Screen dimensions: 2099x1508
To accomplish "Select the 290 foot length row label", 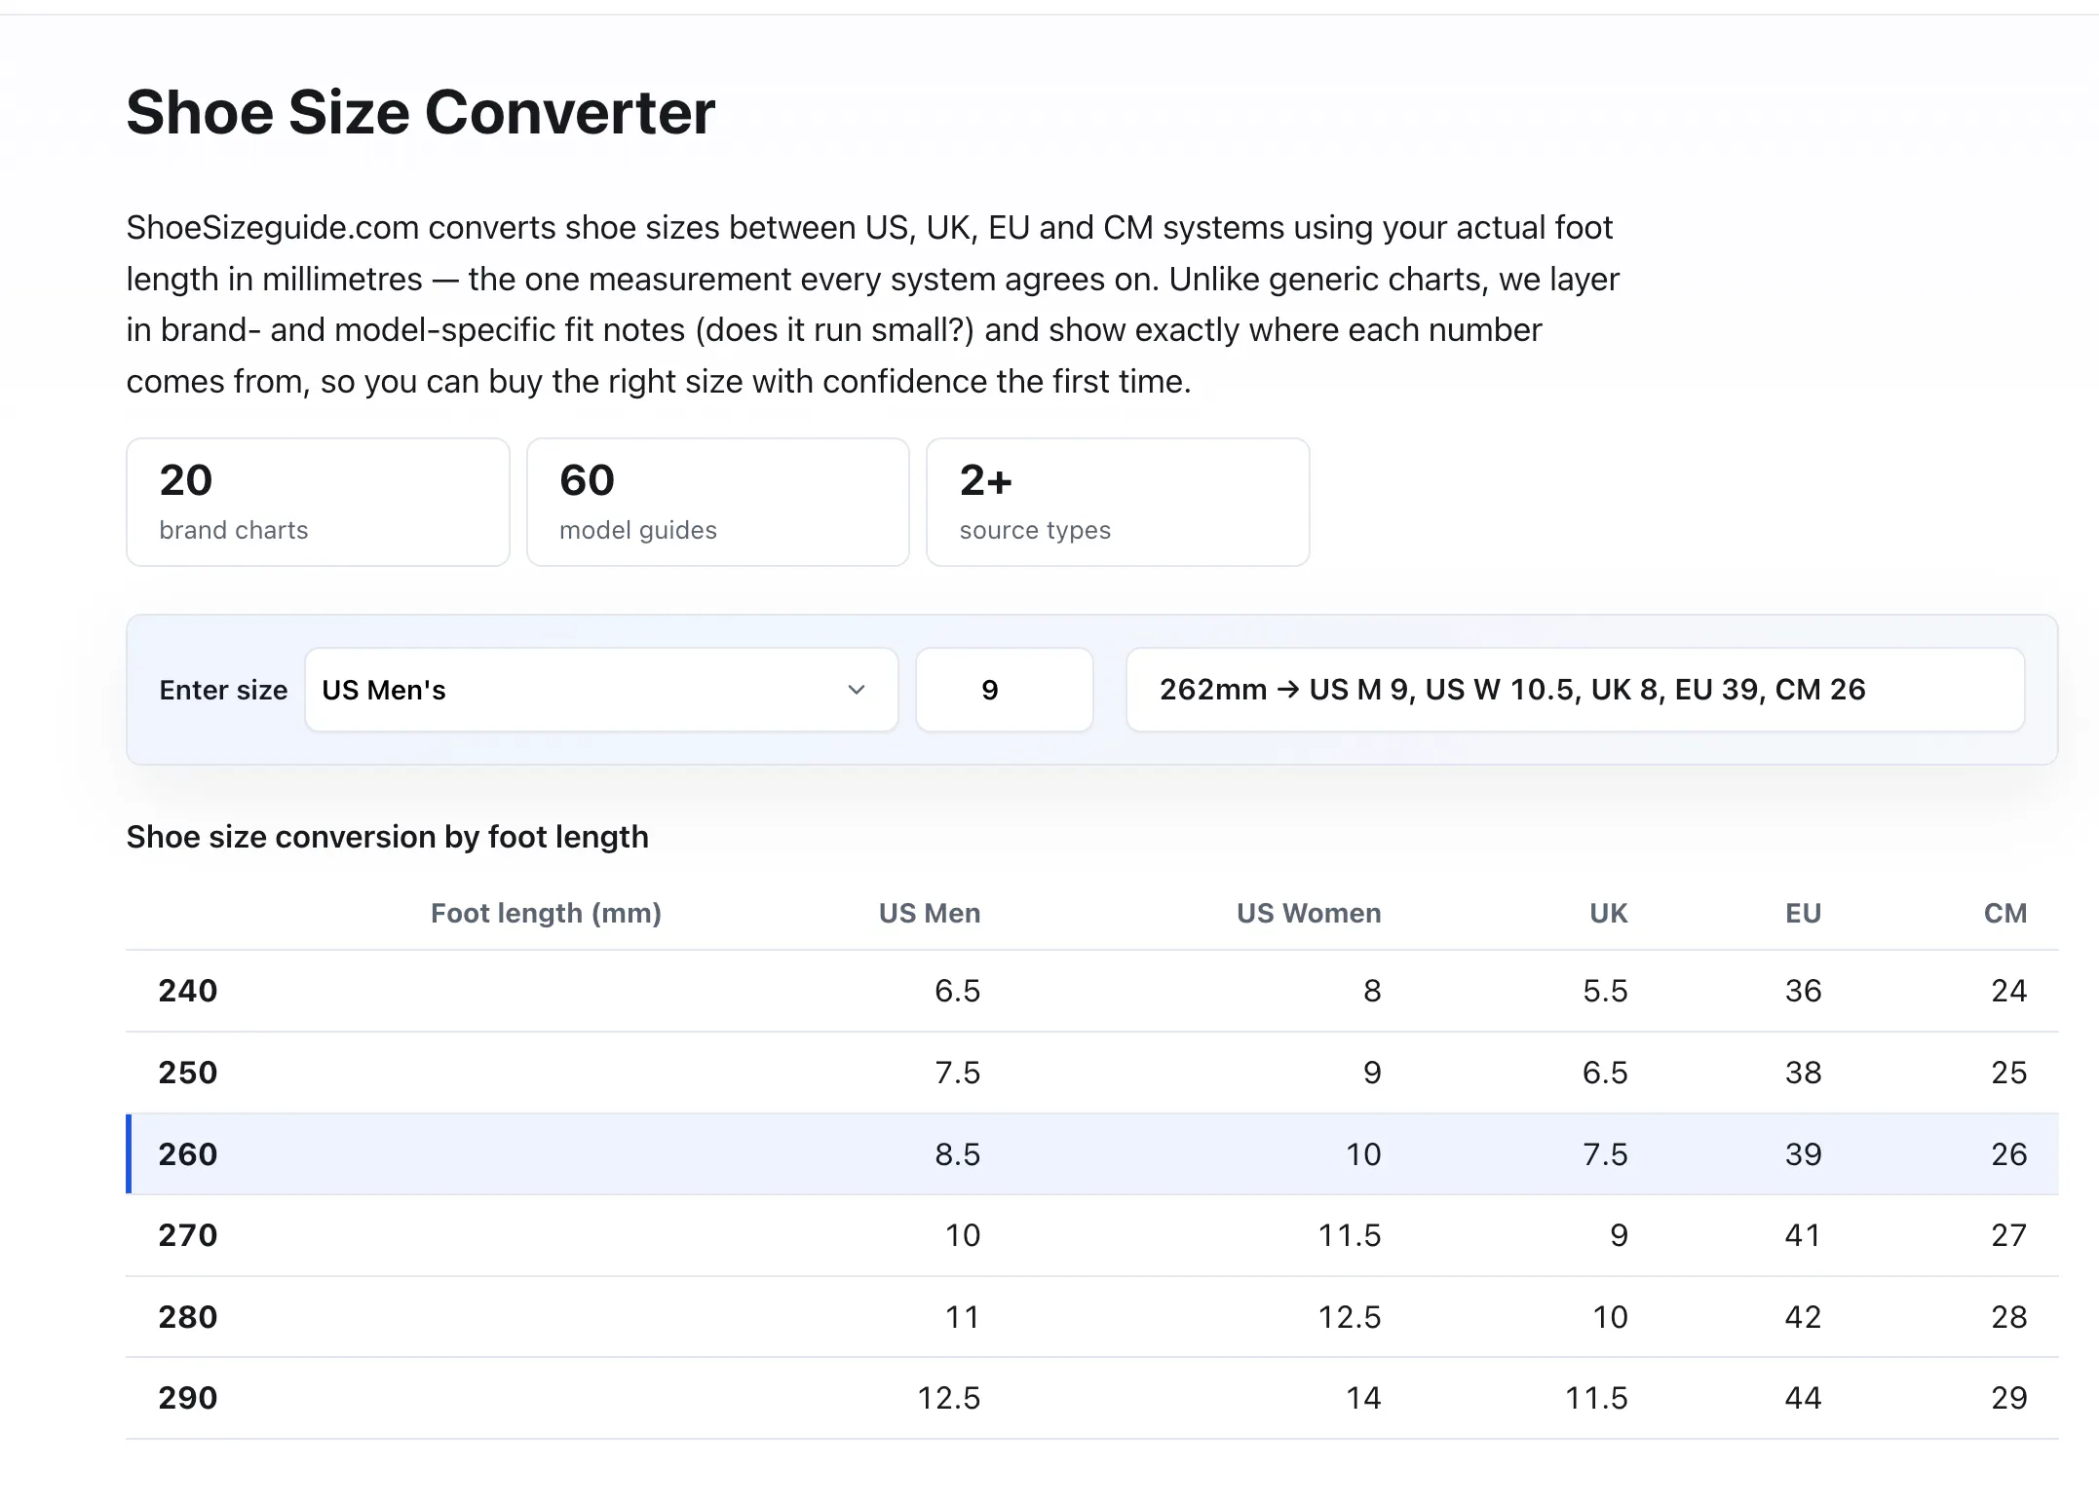I will coord(188,1398).
